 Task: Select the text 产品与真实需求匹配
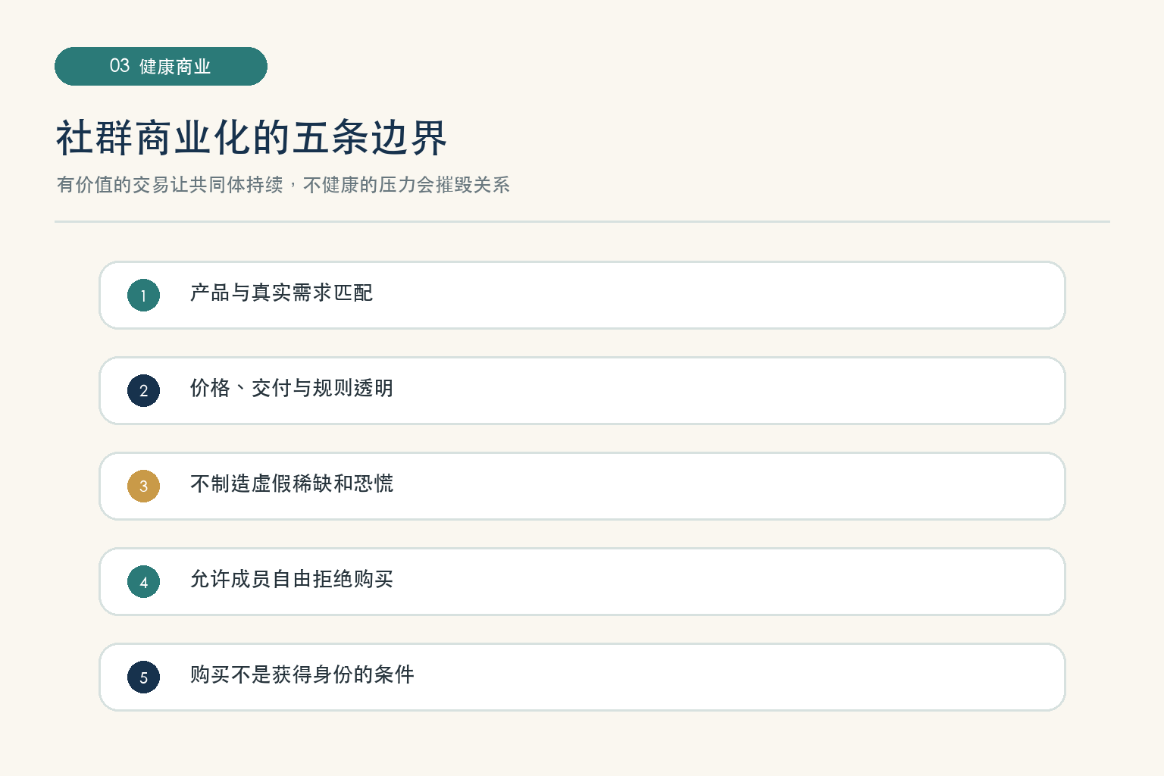pyautogui.click(x=281, y=293)
